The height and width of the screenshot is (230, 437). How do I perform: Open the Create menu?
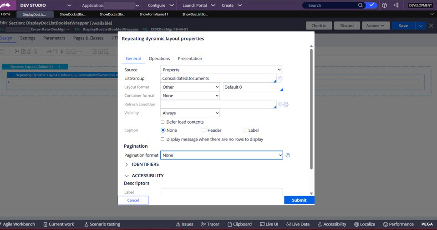point(232,5)
